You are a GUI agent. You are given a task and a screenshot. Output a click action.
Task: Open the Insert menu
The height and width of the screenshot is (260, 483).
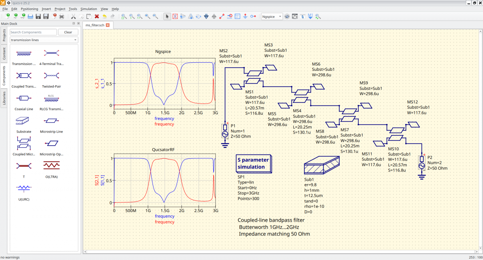46,9
